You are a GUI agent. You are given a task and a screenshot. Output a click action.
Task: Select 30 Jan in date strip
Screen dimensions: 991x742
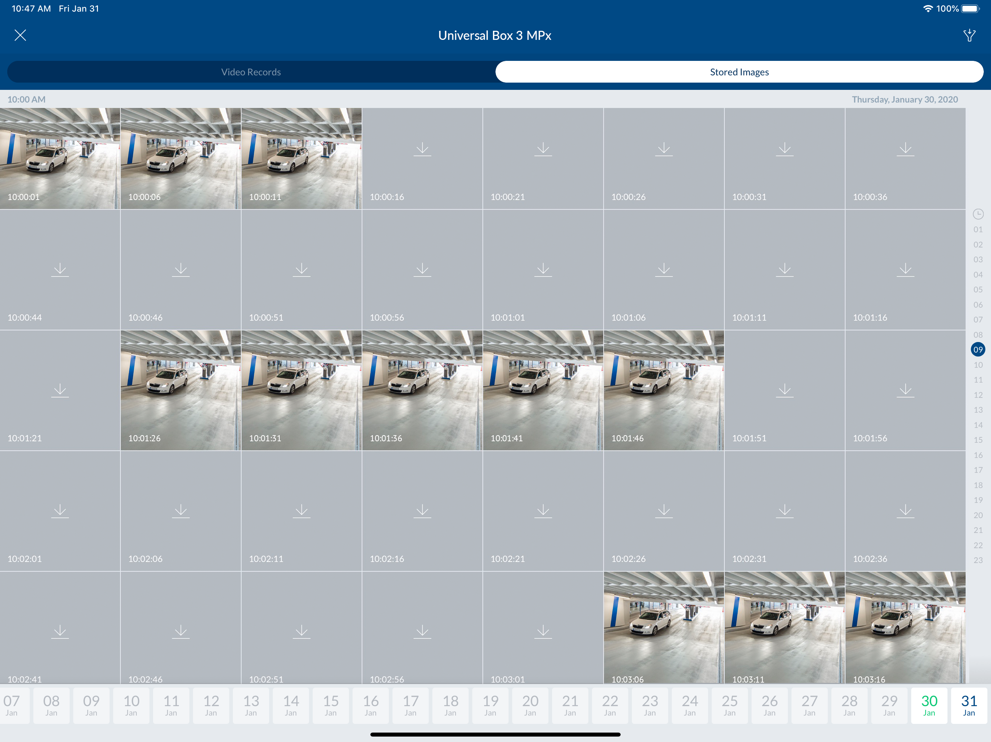pos(929,705)
